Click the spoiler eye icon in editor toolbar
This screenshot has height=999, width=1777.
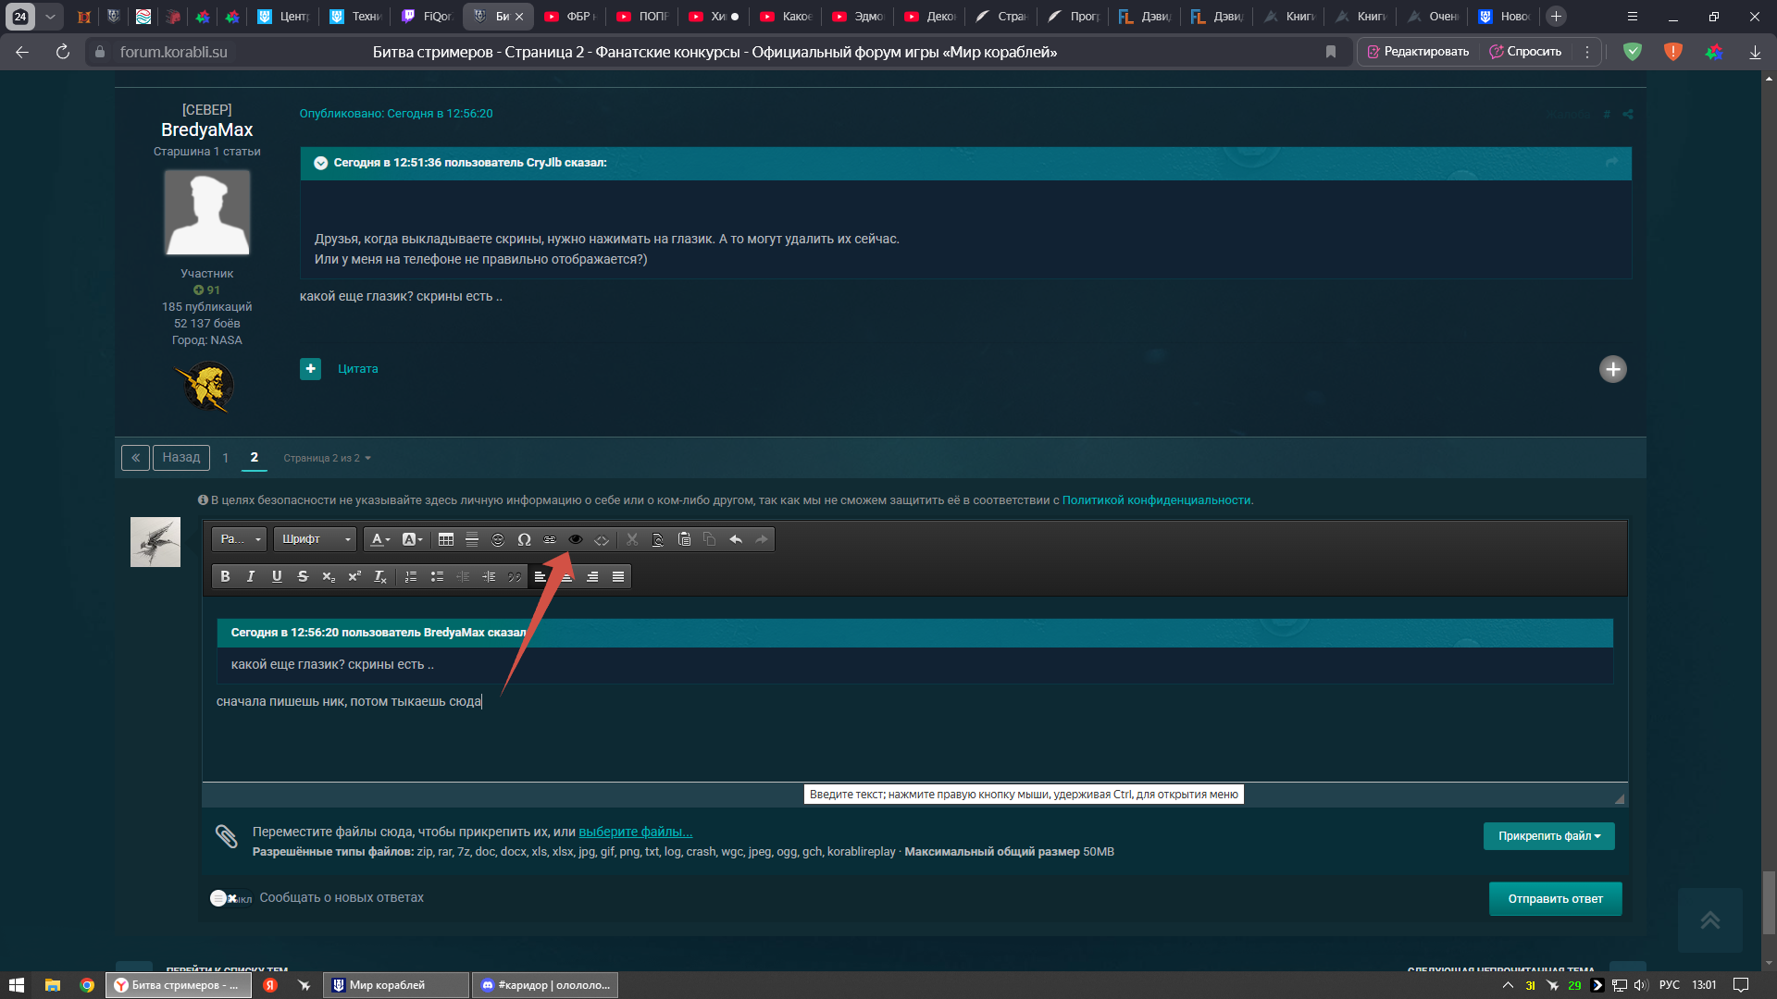coord(575,539)
